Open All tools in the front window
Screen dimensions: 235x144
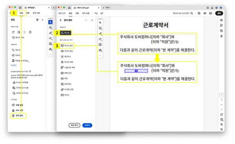[x=62, y=13]
